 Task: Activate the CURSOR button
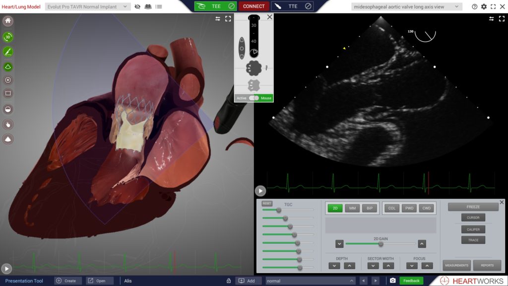tap(473, 217)
